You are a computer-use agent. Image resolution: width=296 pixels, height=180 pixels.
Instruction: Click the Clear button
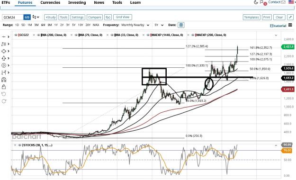(x=279, y=17)
